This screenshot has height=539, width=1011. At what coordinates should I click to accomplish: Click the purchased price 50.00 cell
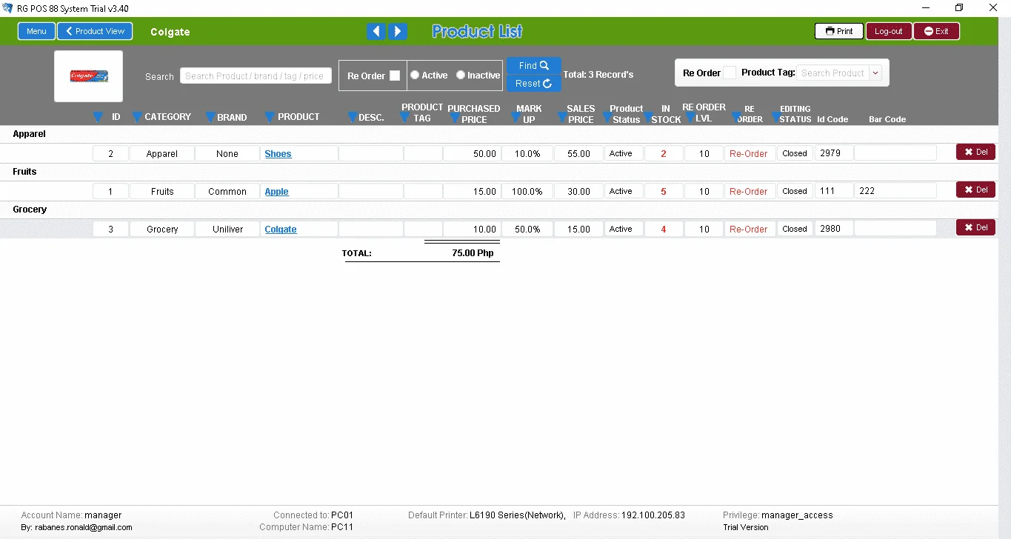[x=472, y=154]
